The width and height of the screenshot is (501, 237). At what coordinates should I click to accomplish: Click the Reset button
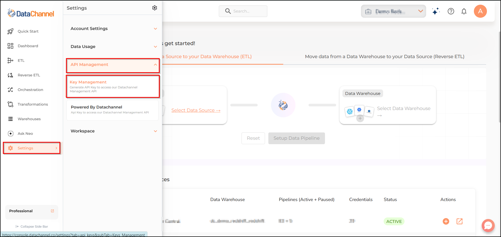[253, 138]
